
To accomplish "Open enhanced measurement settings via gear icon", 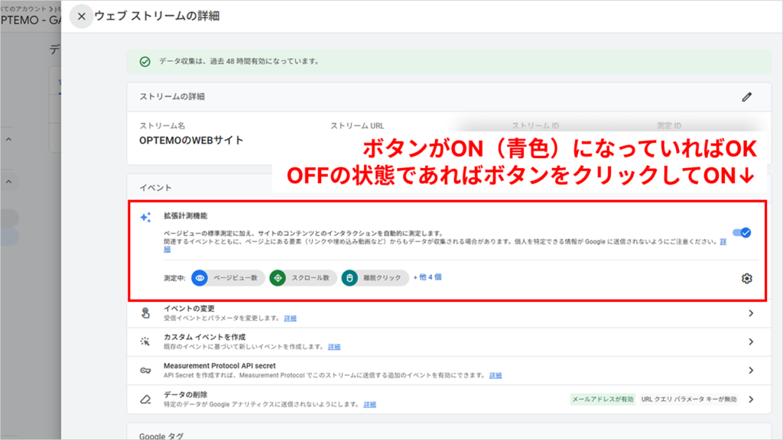I will [x=746, y=278].
